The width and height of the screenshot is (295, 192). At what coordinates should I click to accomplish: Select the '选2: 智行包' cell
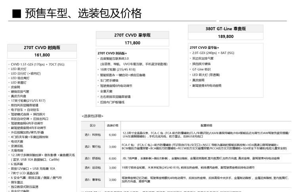92,147
